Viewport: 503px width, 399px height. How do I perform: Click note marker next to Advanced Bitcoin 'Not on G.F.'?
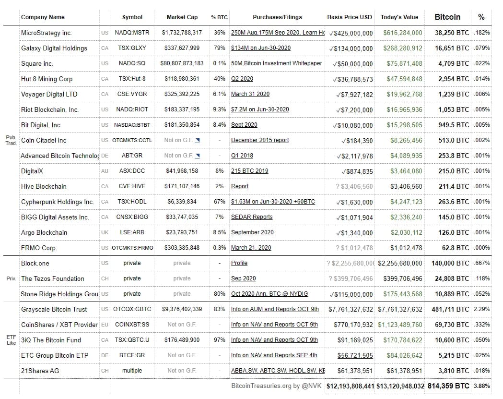click(x=198, y=156)
